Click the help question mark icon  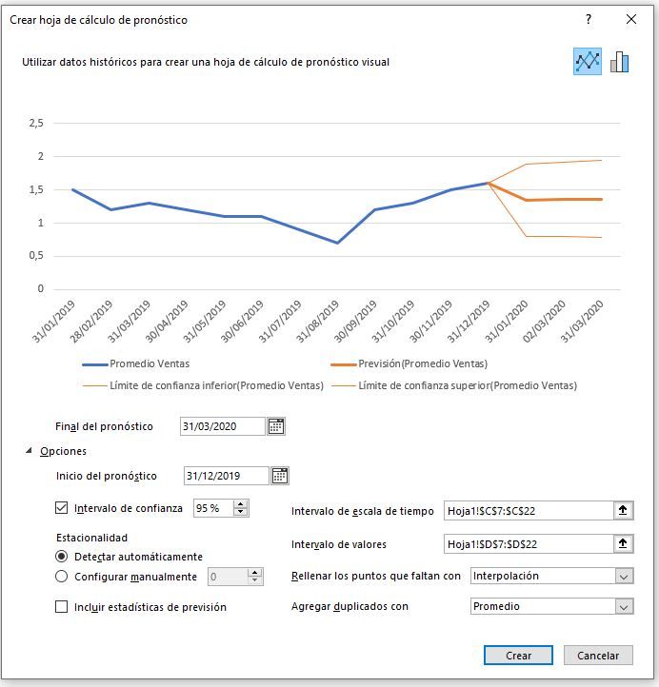tap(589, 19)
